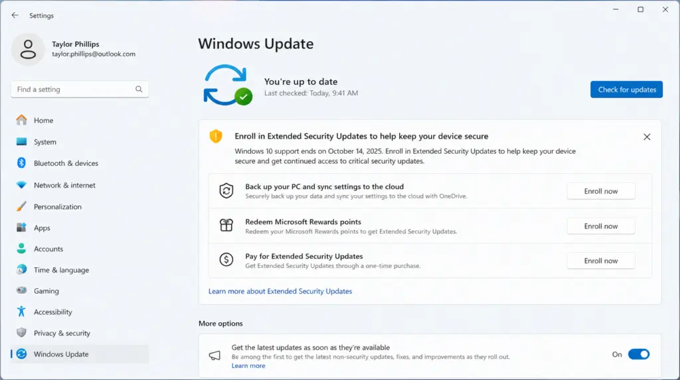Click the Accessibility figure icon
680x380 pixels.
pyautogui.click(x=21, y=312)
